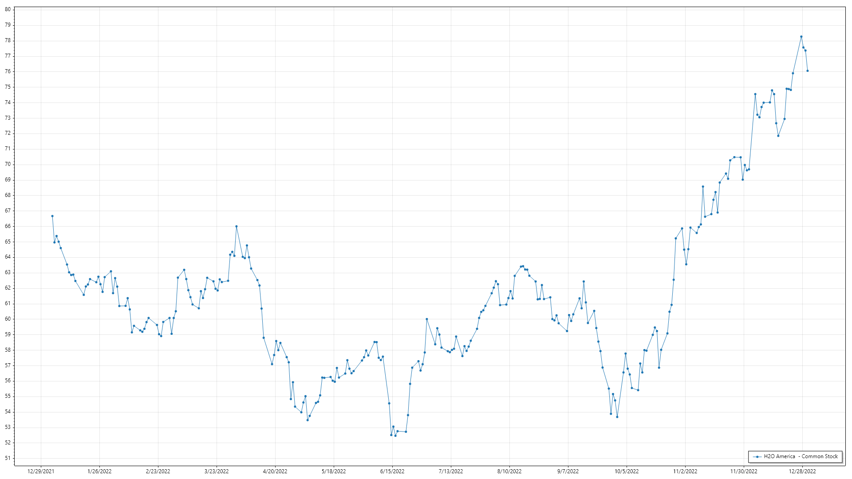This screenshot has width=852, height=479.
Task: Click the 7/13/2022 x-axis label
Action: [451, 471]
